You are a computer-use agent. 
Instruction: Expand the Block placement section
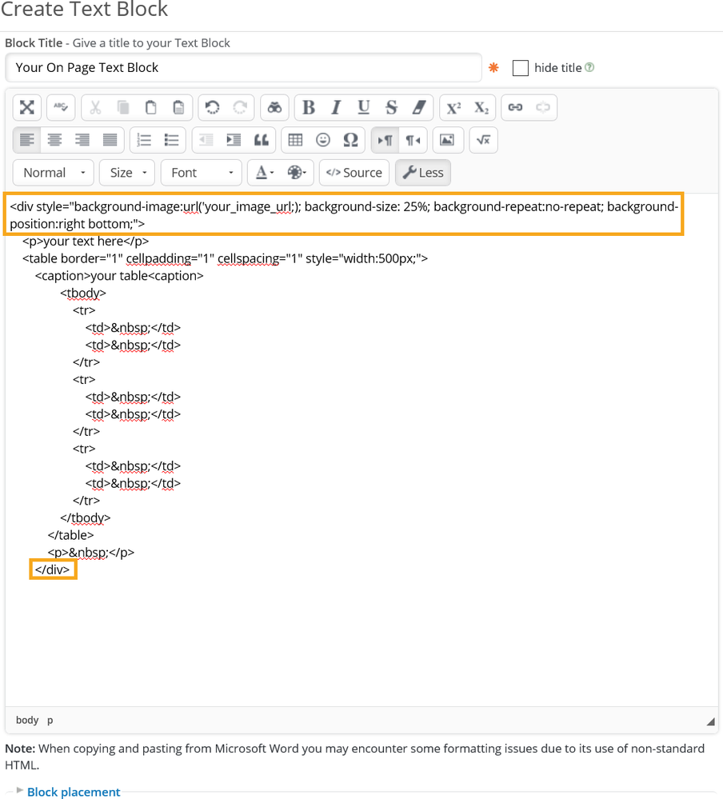point(73,792)
